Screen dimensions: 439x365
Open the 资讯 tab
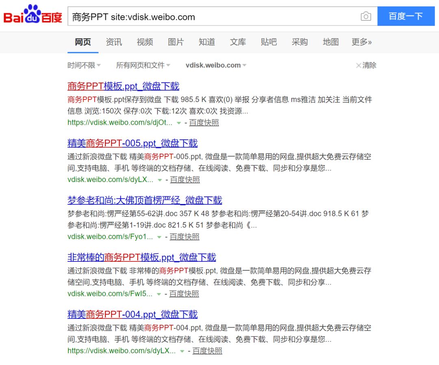pyautogui.click(x=114, y=42)
